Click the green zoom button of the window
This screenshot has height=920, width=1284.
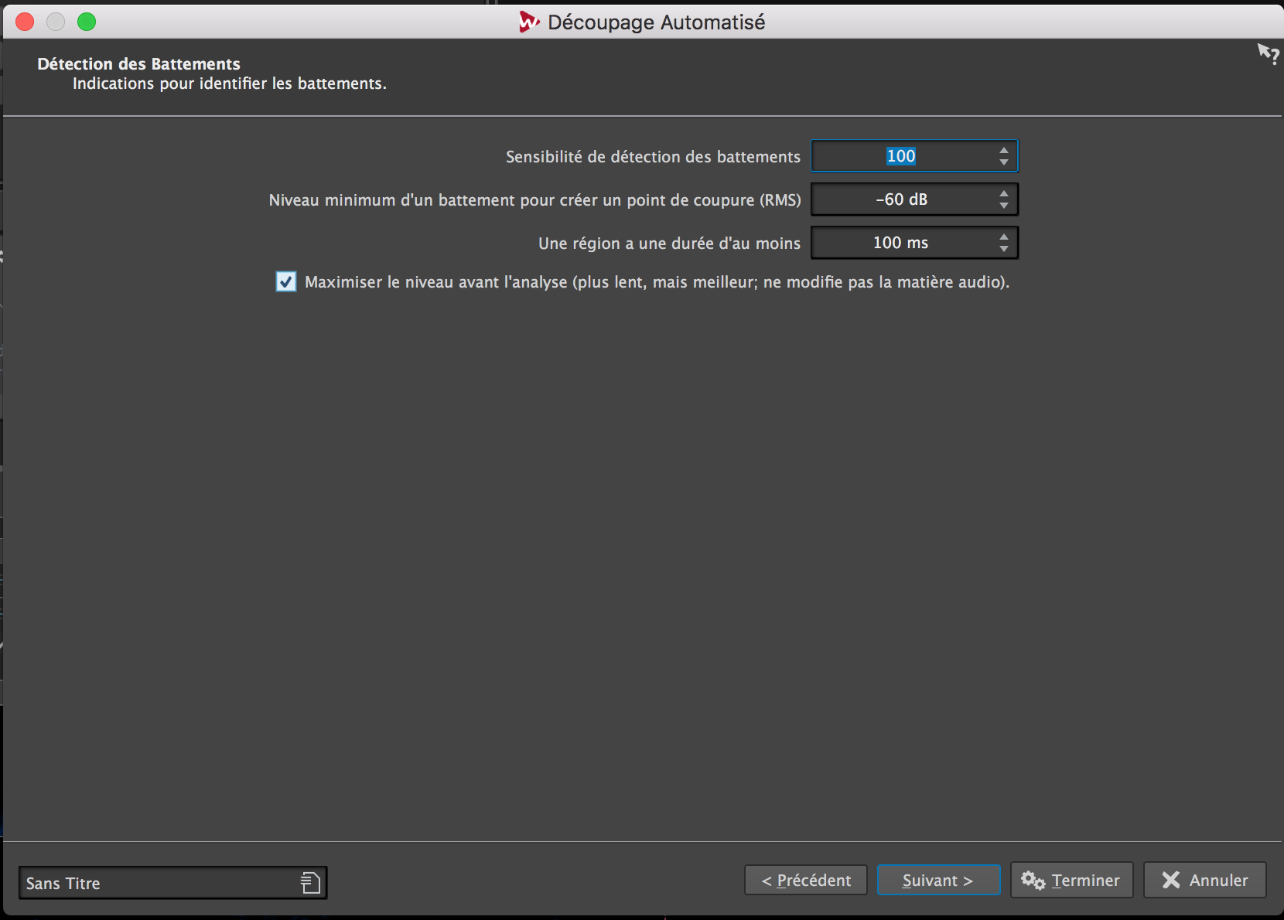point(87,22)
